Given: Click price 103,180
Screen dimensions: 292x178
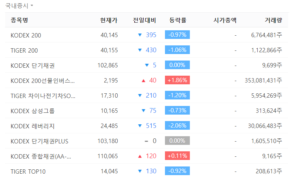Looking at the screenshot, I should click(x=108, y=141).
